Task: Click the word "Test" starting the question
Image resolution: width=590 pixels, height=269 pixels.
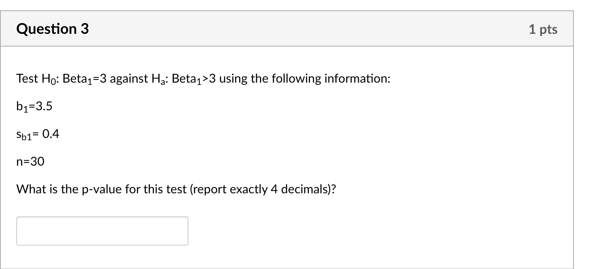Action: 28,79
